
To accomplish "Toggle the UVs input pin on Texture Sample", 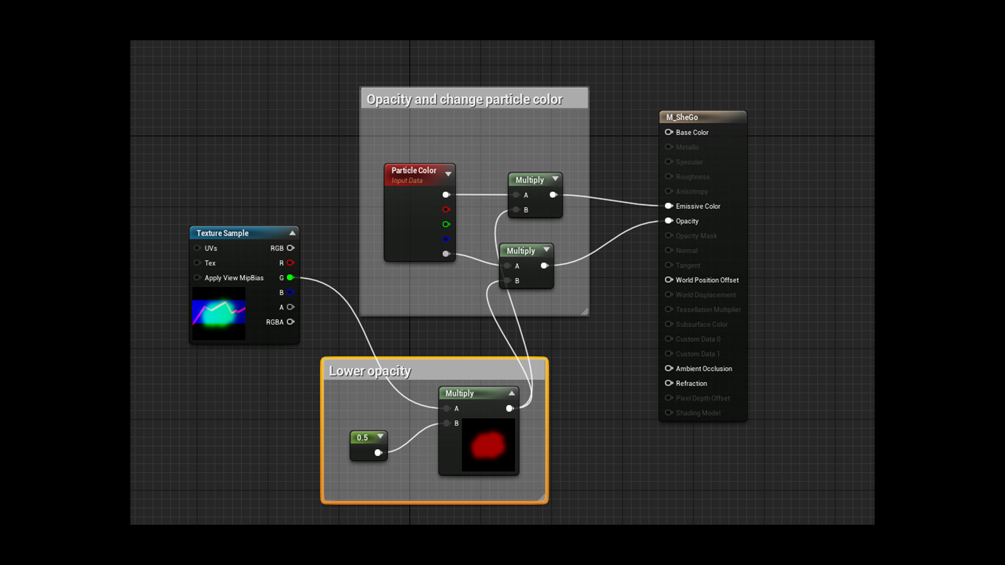I will pyautogui.click(x=197, y=248).
